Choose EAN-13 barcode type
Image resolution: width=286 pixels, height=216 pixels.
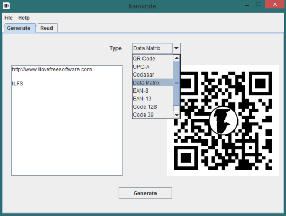152,99
